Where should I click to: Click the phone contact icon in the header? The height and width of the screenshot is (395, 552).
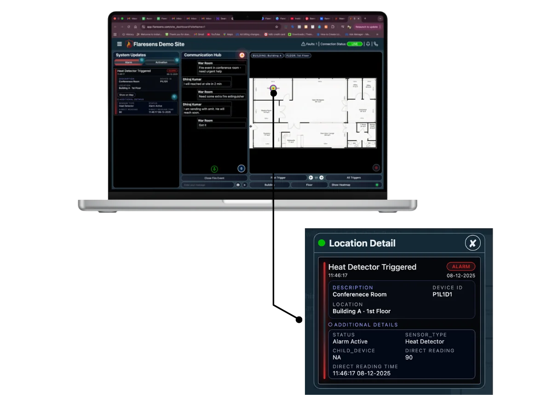376,44
